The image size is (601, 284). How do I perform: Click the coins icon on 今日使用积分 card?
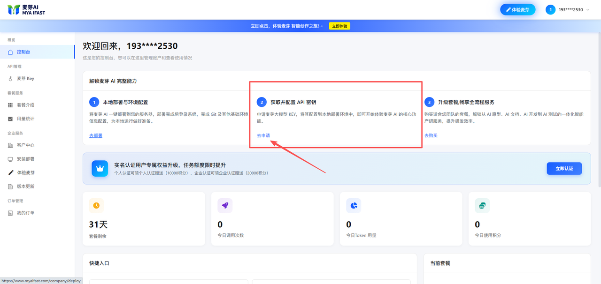click(482, 205)
